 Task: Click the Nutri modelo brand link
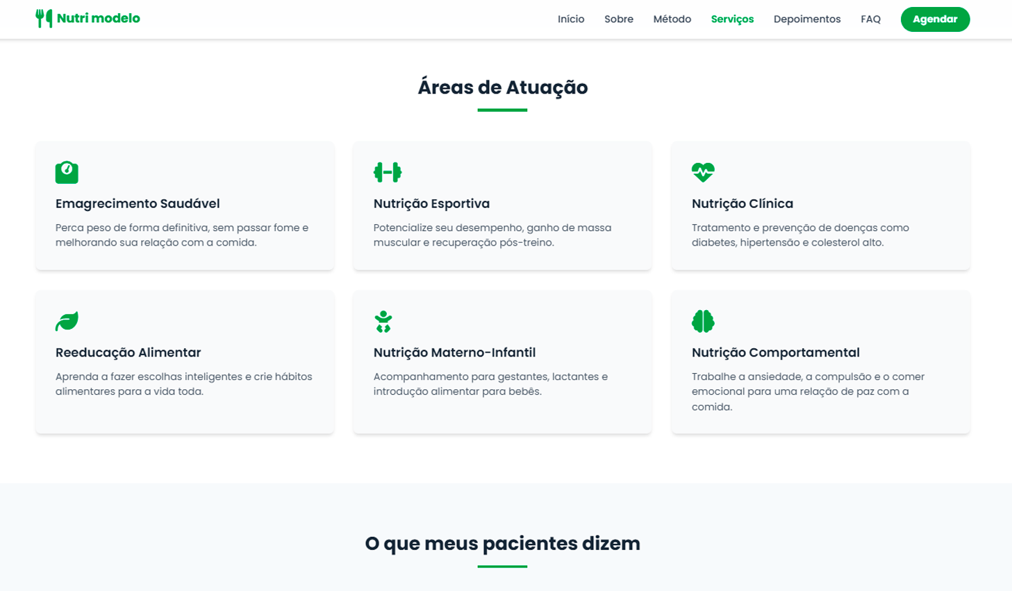[x=88, y=19]
